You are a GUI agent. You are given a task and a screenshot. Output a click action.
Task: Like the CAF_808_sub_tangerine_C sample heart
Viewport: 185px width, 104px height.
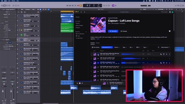coord(164,63)
